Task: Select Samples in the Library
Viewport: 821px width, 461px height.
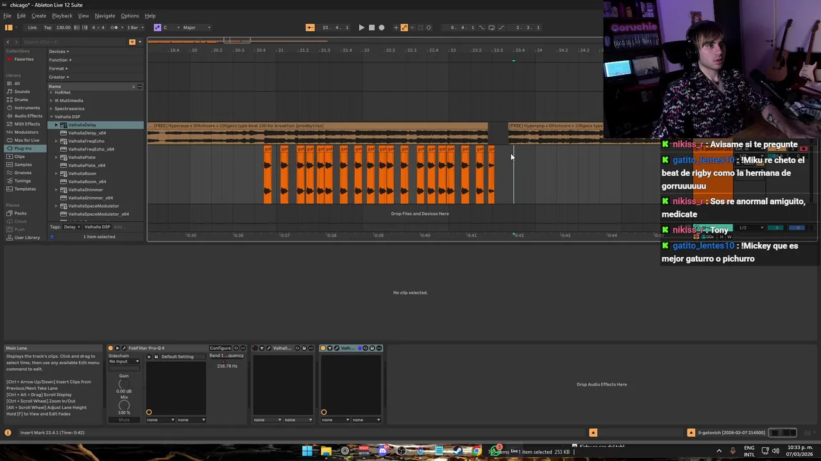Action: (23, 165)
